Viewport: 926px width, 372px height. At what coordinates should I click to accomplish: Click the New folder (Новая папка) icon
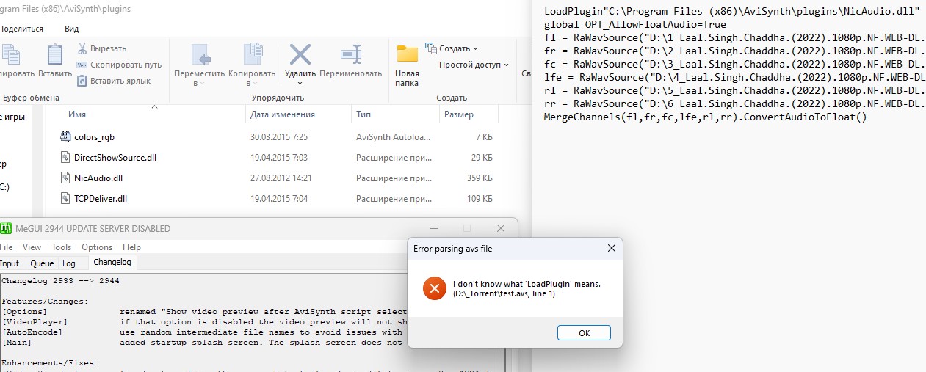click(x=407, y=55)
